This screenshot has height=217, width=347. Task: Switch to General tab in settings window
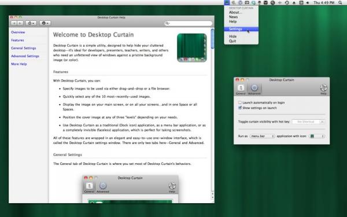click(x=241, y=90)
